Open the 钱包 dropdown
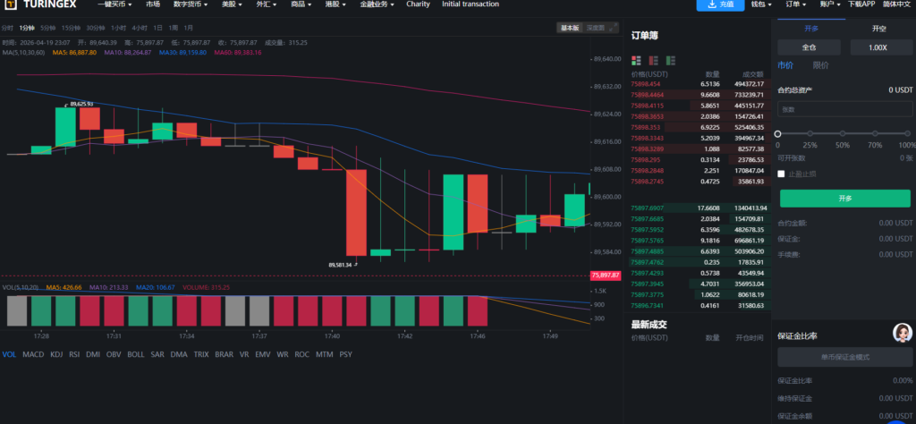916x424 pixels. (761, 4)
